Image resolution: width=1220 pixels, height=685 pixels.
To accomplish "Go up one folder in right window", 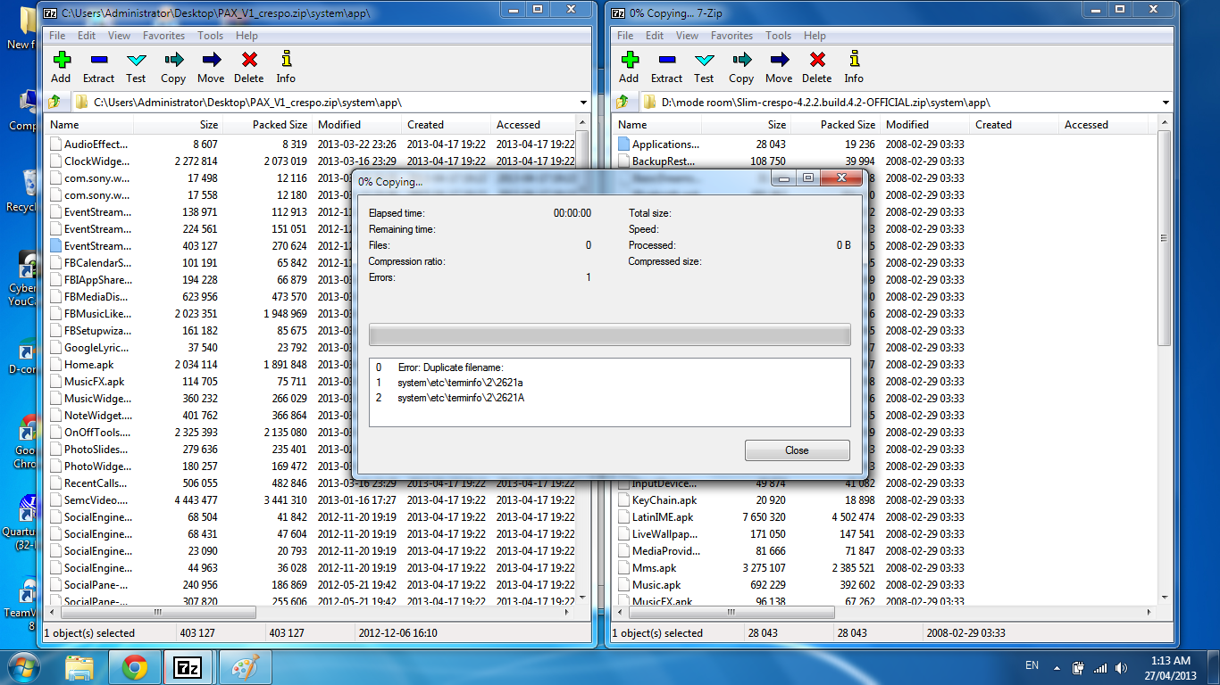I will click(x=624, y=103).
